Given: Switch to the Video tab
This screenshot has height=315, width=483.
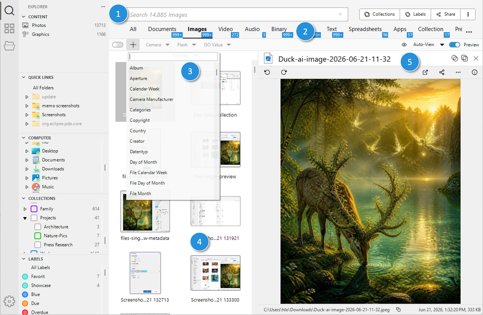Looking at the screenshot, I should [225, 29].
